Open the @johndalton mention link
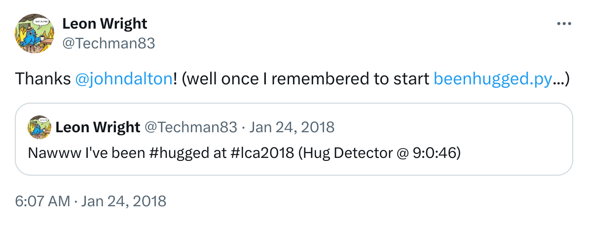This screenshot has width=589, height=226. point(124,79)
